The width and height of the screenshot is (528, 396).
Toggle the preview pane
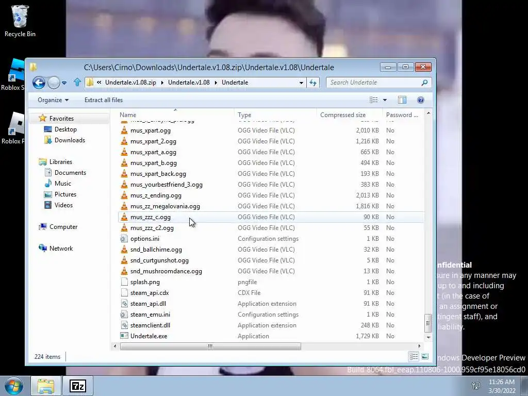[x=402, y=100]
